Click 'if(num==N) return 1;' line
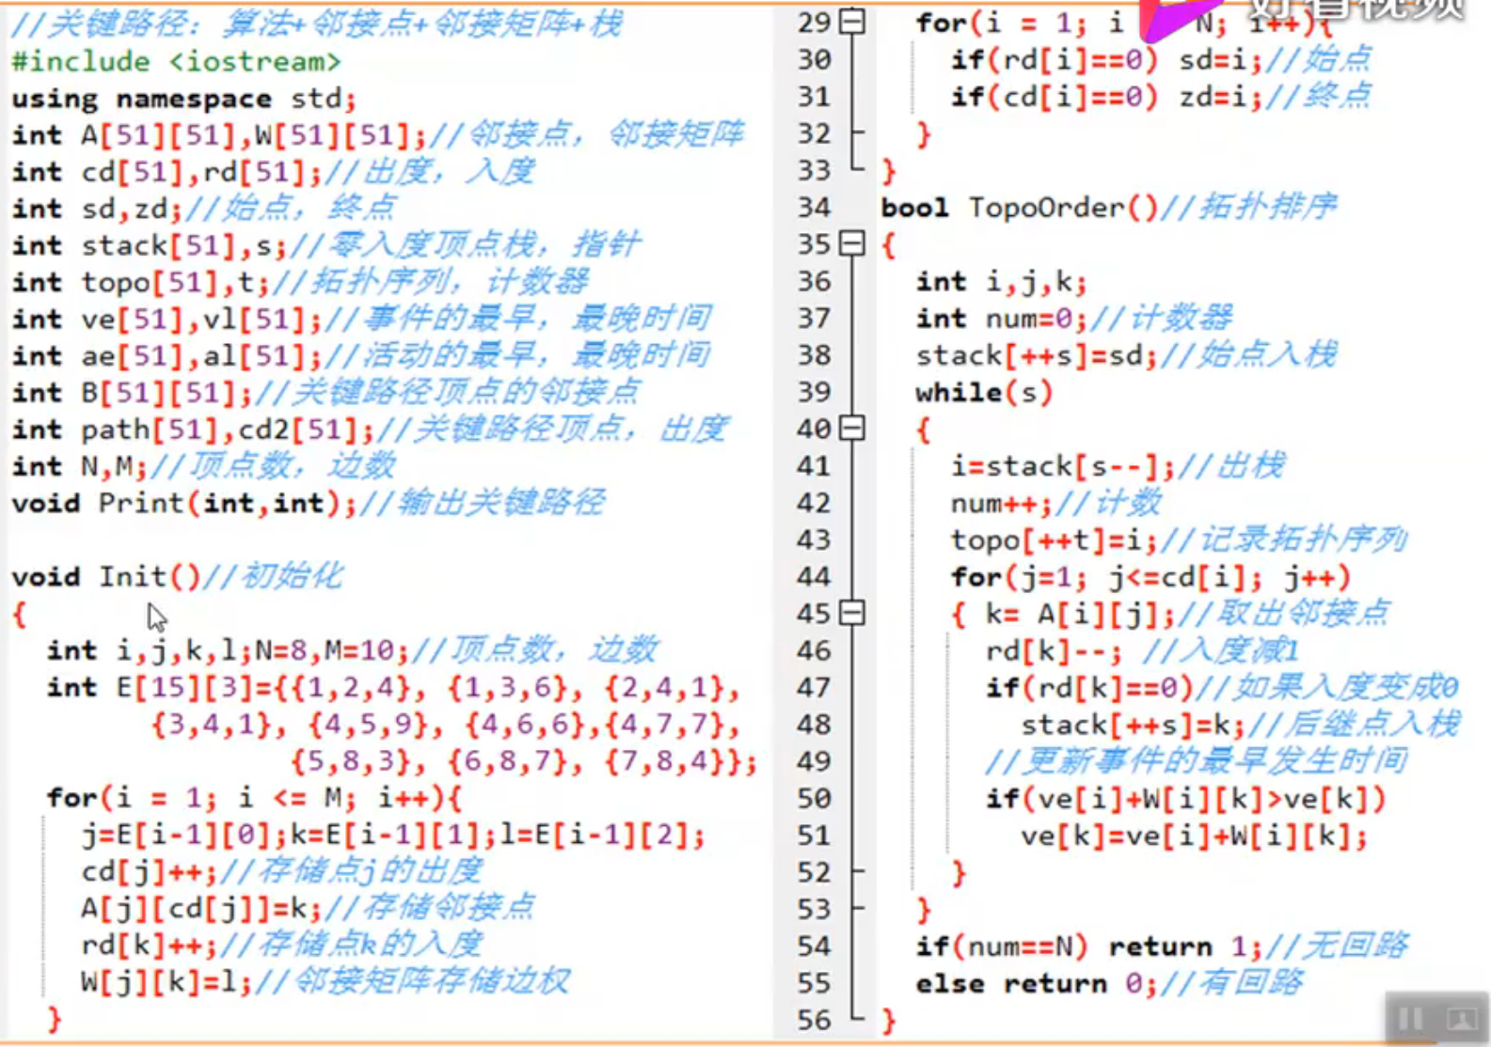Image resolution: width=1491 pixels, height=1047 pixels. [1089, 946]
